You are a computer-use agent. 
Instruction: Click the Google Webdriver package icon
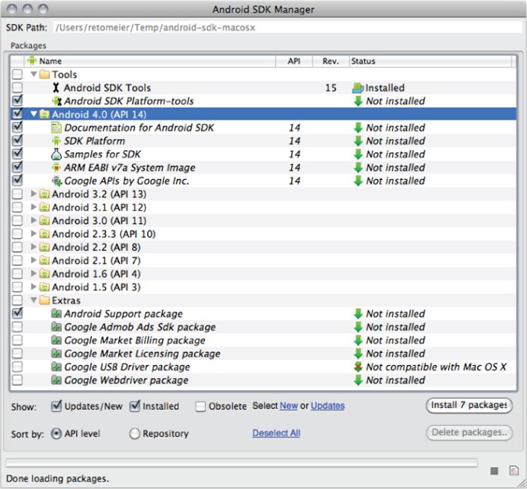[56, 380]
